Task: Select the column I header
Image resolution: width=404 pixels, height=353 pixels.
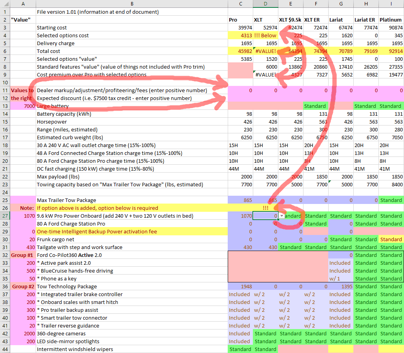Action: click(x=391, y=4)
